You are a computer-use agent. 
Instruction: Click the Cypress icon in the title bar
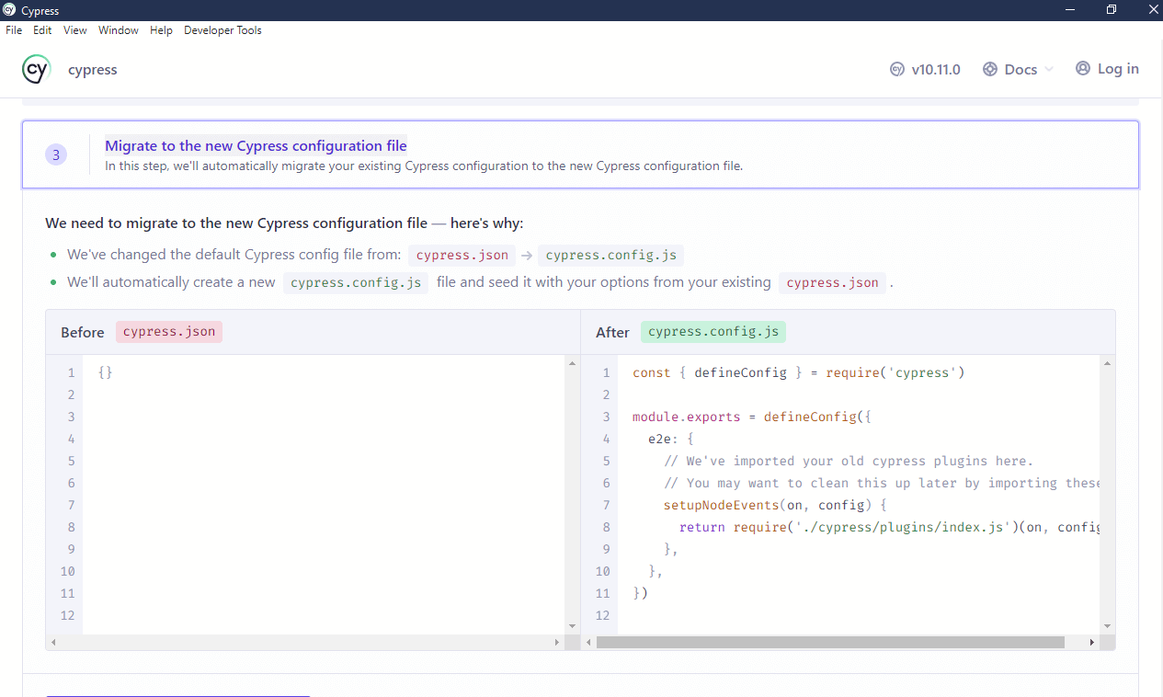(x=9, y=10)
